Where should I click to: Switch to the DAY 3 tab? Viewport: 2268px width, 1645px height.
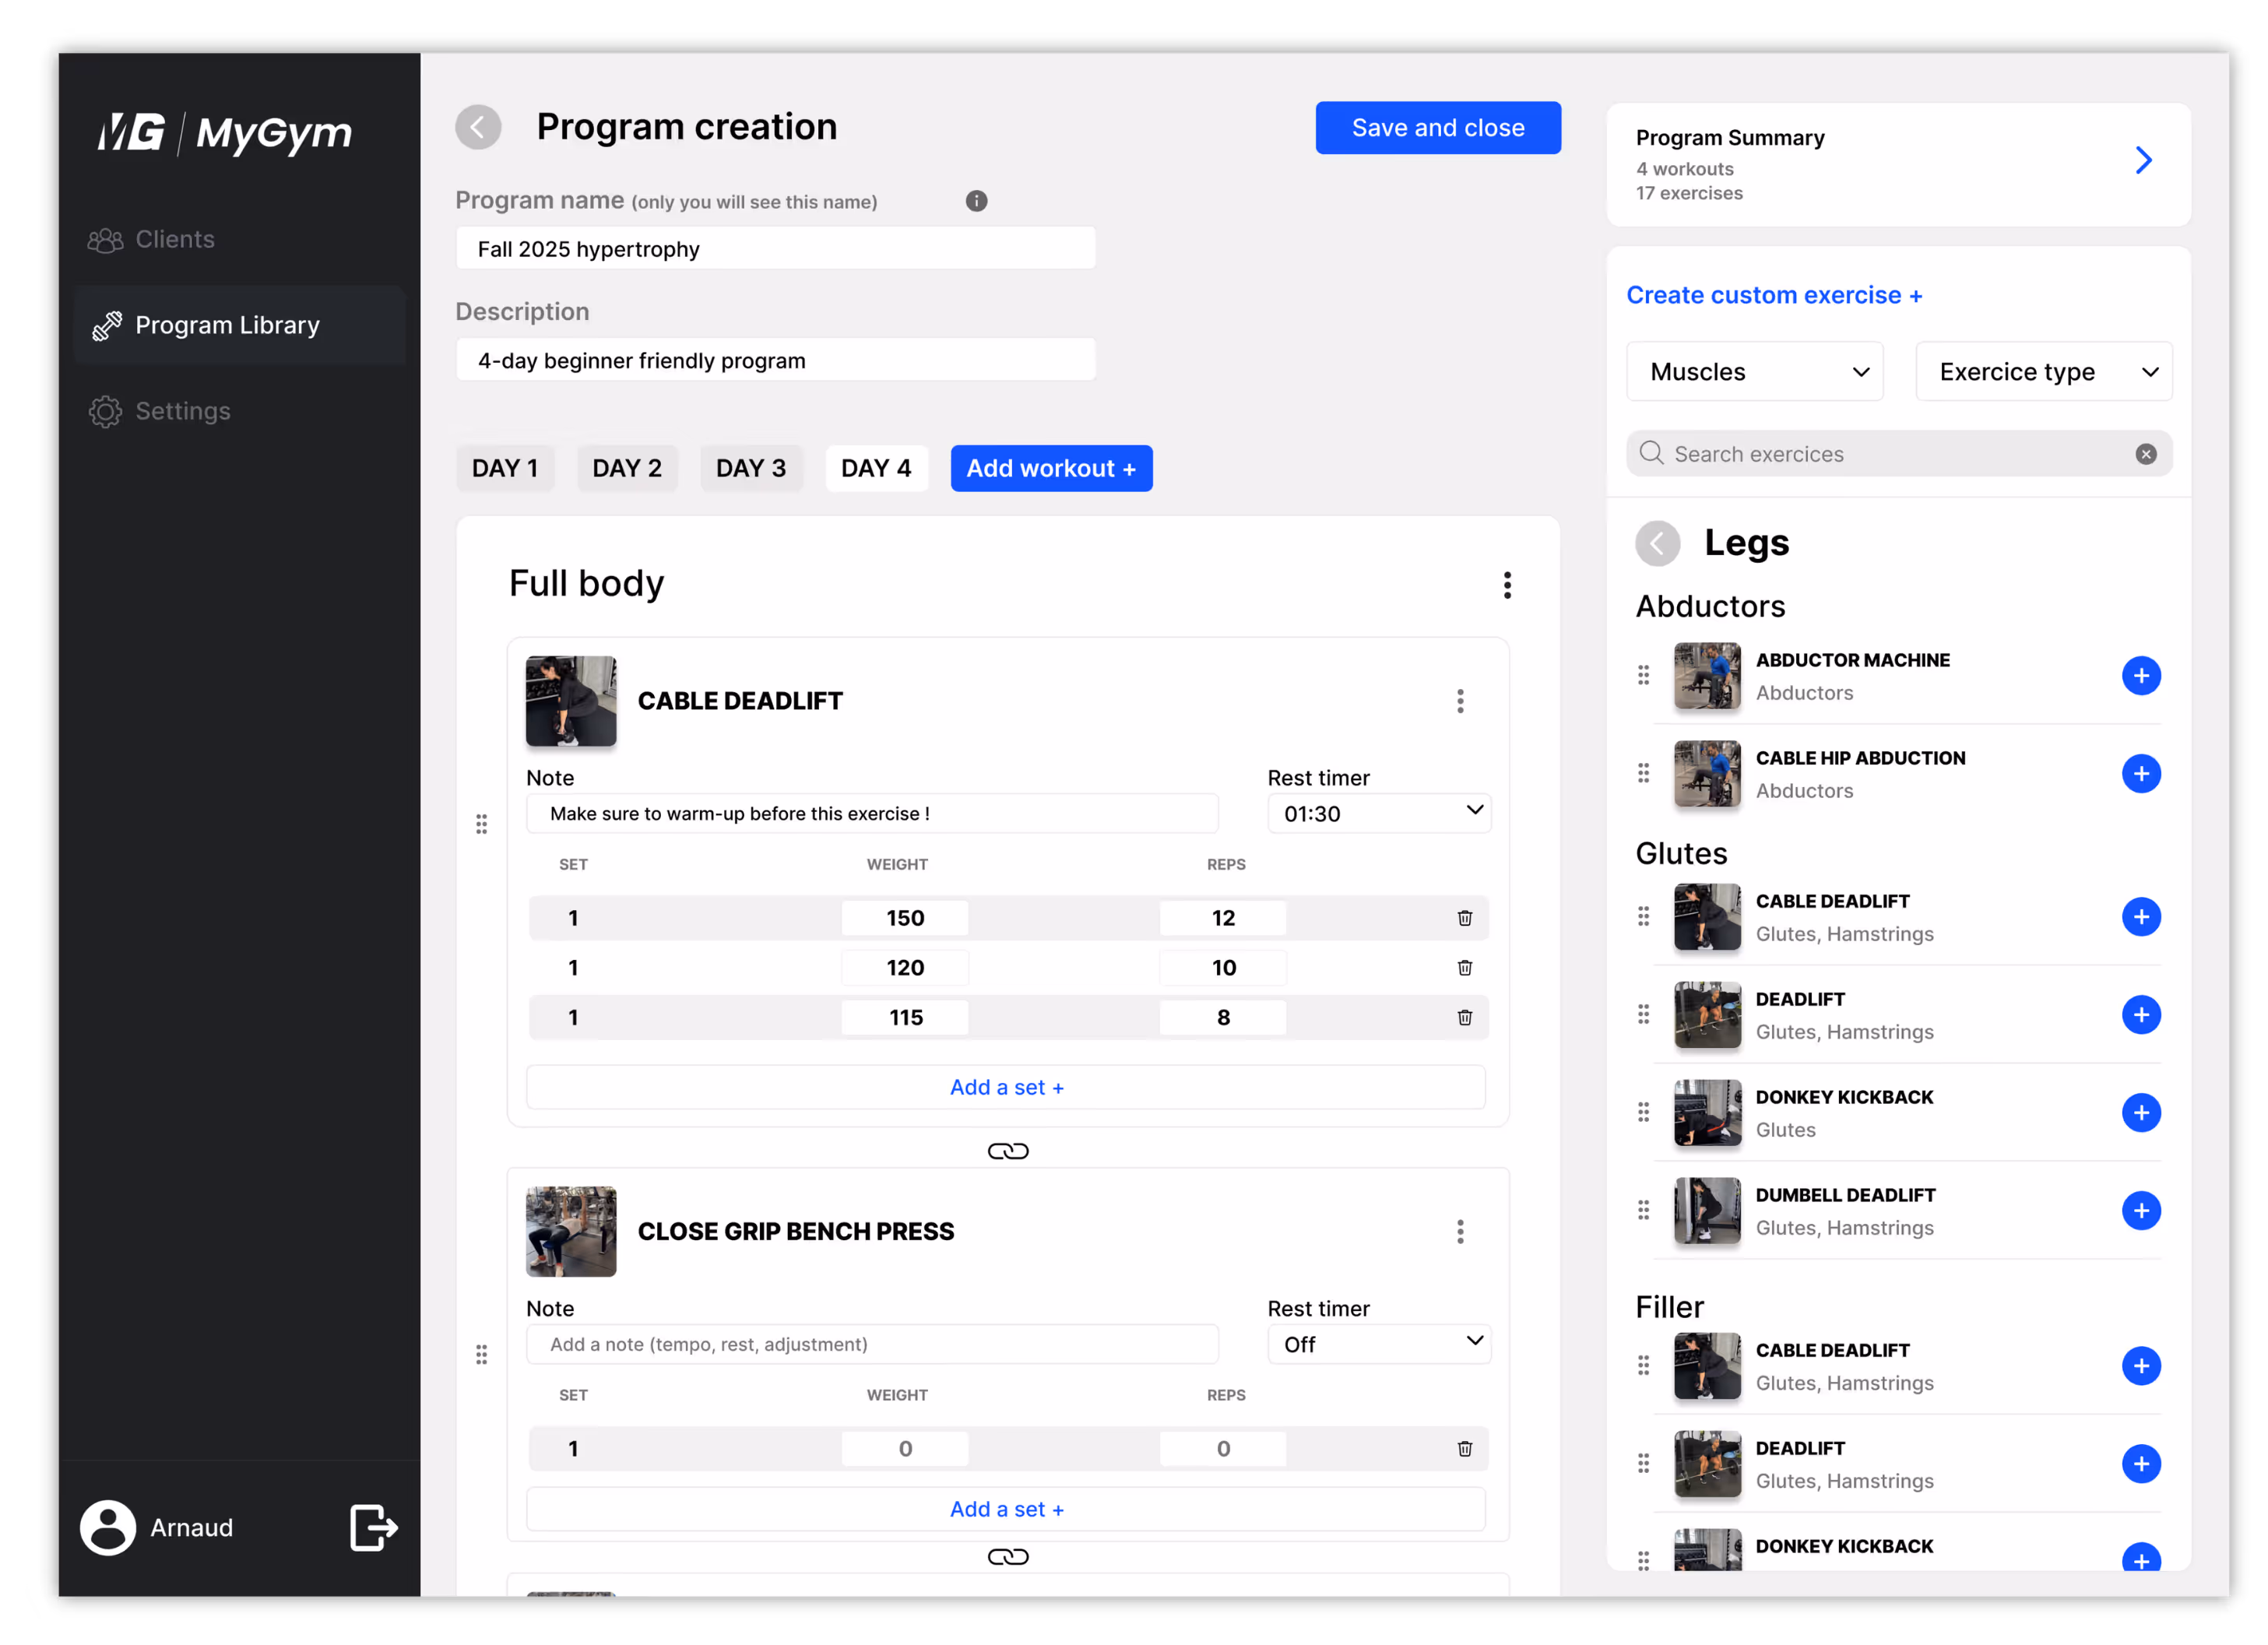[751, 468]
